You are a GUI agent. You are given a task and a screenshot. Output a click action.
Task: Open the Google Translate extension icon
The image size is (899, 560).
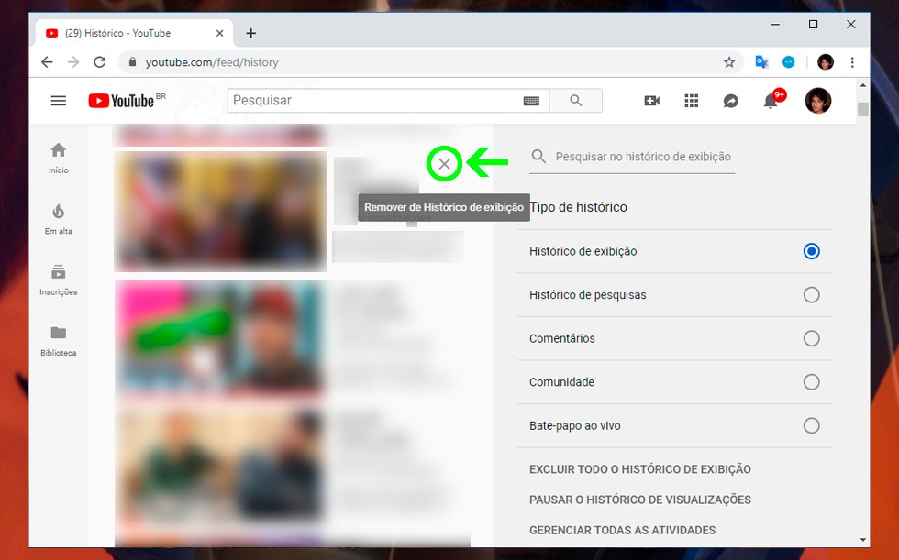761,61
